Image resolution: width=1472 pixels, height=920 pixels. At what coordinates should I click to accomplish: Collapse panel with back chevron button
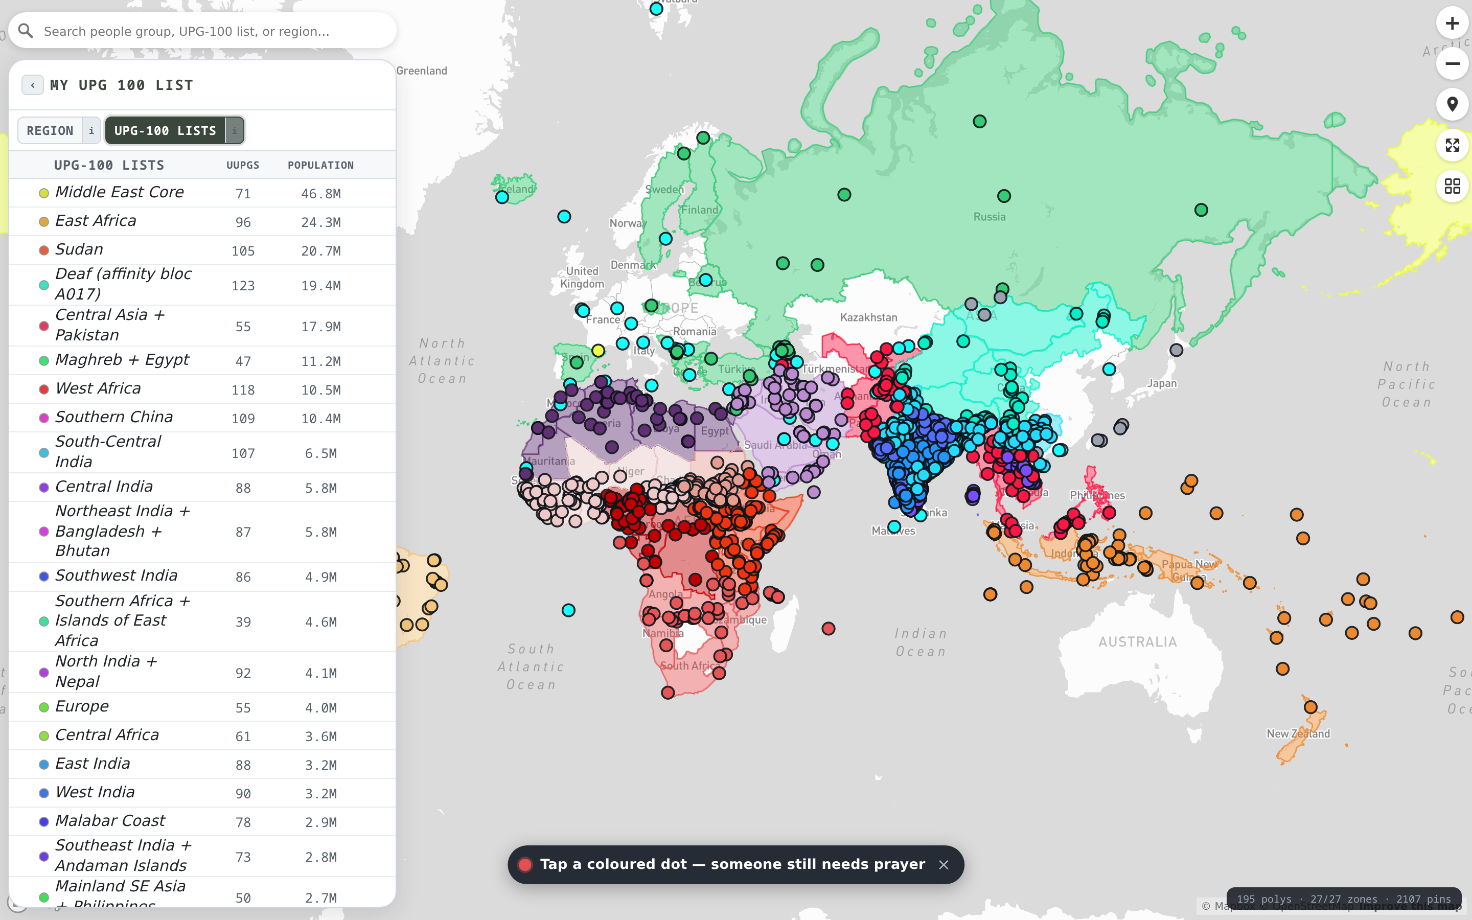point(32,85)
